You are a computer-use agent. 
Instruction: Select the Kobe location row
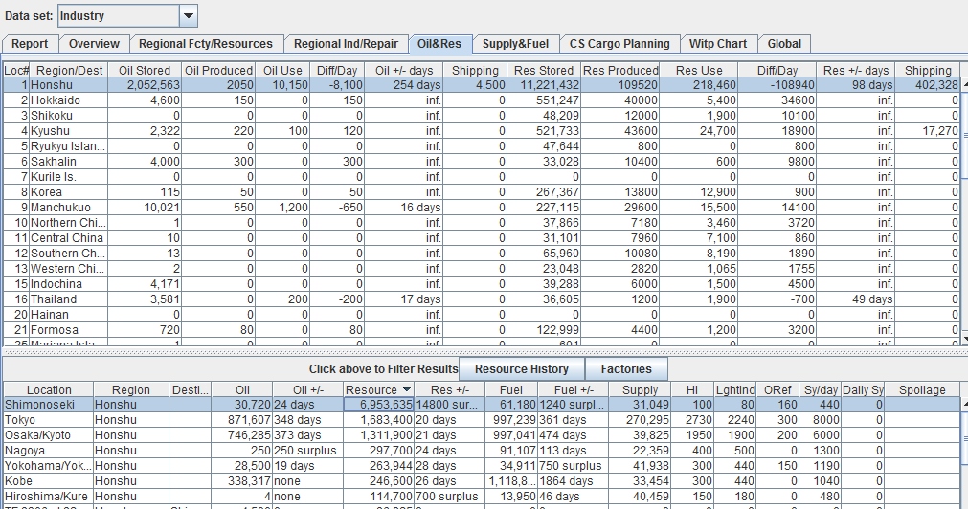(x=482, y=481)
